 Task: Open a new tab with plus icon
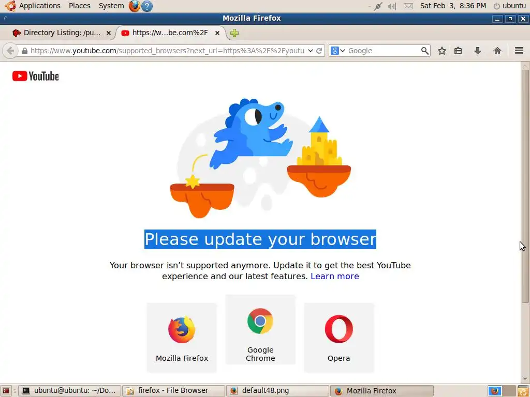(234, 33)
